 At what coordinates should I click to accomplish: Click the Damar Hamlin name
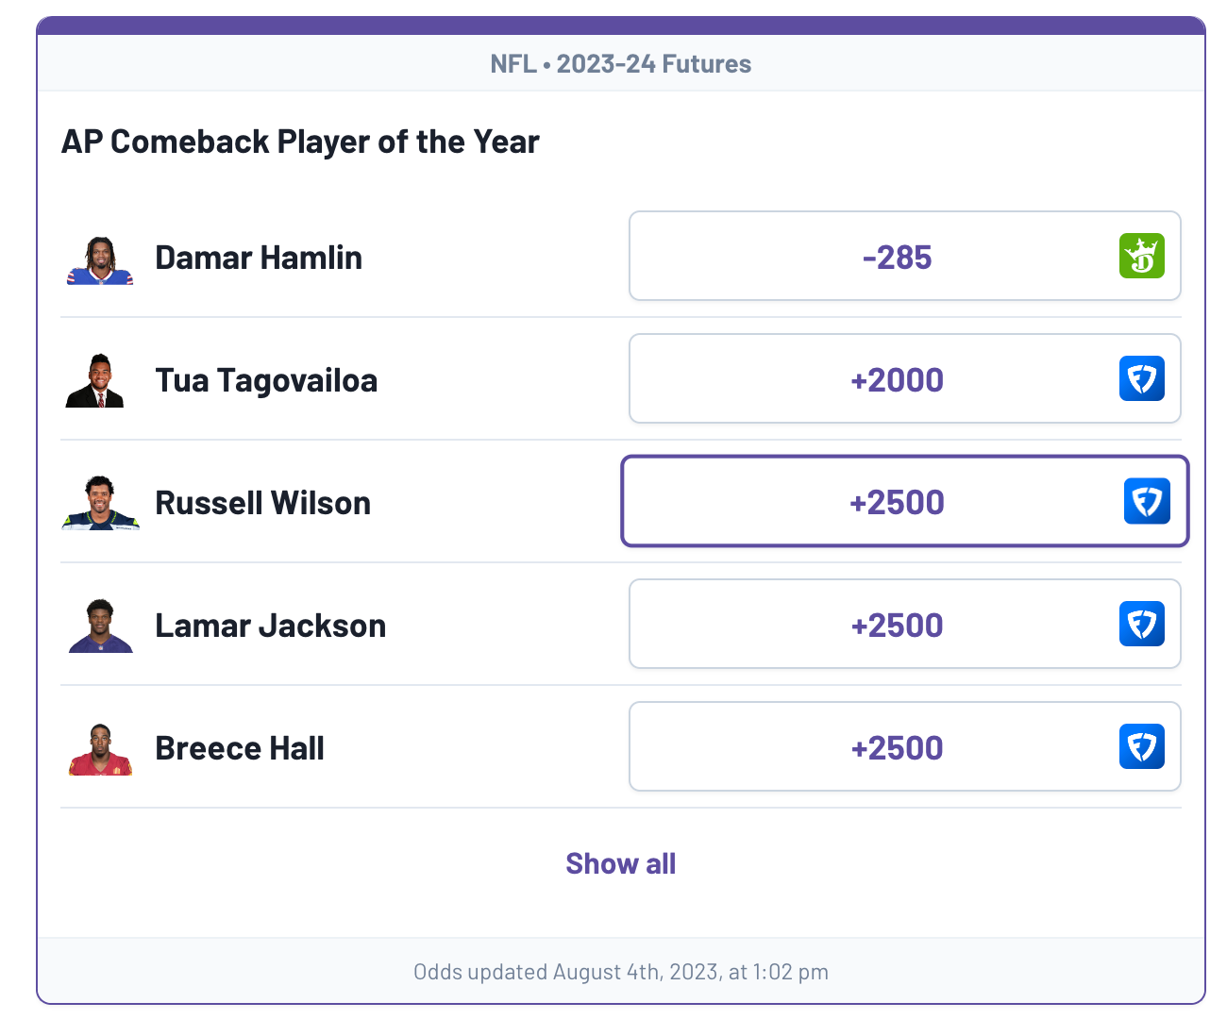coord(259,258)
